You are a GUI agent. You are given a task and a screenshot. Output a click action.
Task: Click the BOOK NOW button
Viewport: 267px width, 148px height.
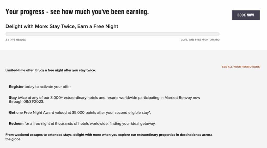click(x=246, y=15)
